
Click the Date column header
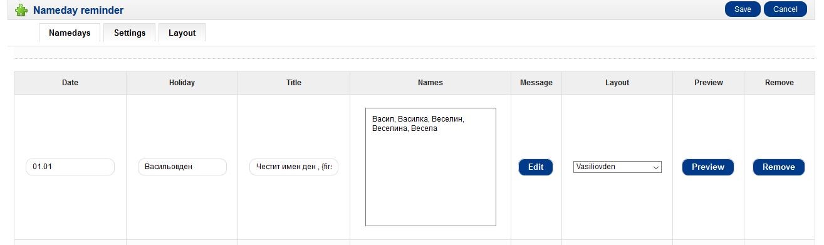[70, 83]
